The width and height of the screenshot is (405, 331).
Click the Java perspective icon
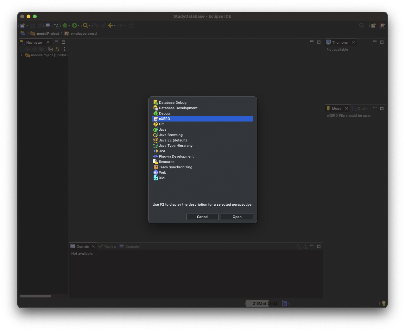pyautogui.click(x=155, y=129)
